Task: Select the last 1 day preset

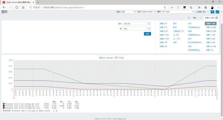Action: tap(210, 50)
